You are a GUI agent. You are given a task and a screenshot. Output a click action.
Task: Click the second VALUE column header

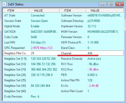point(105,11)
